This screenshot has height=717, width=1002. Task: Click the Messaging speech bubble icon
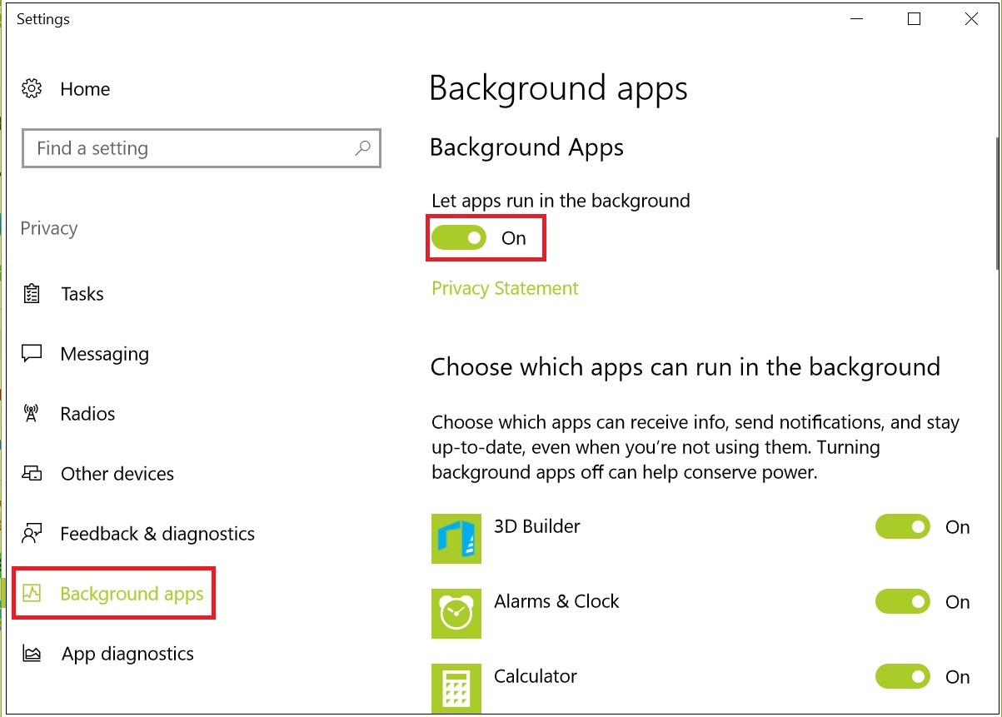pyautogui.click(x=32, y=354)
